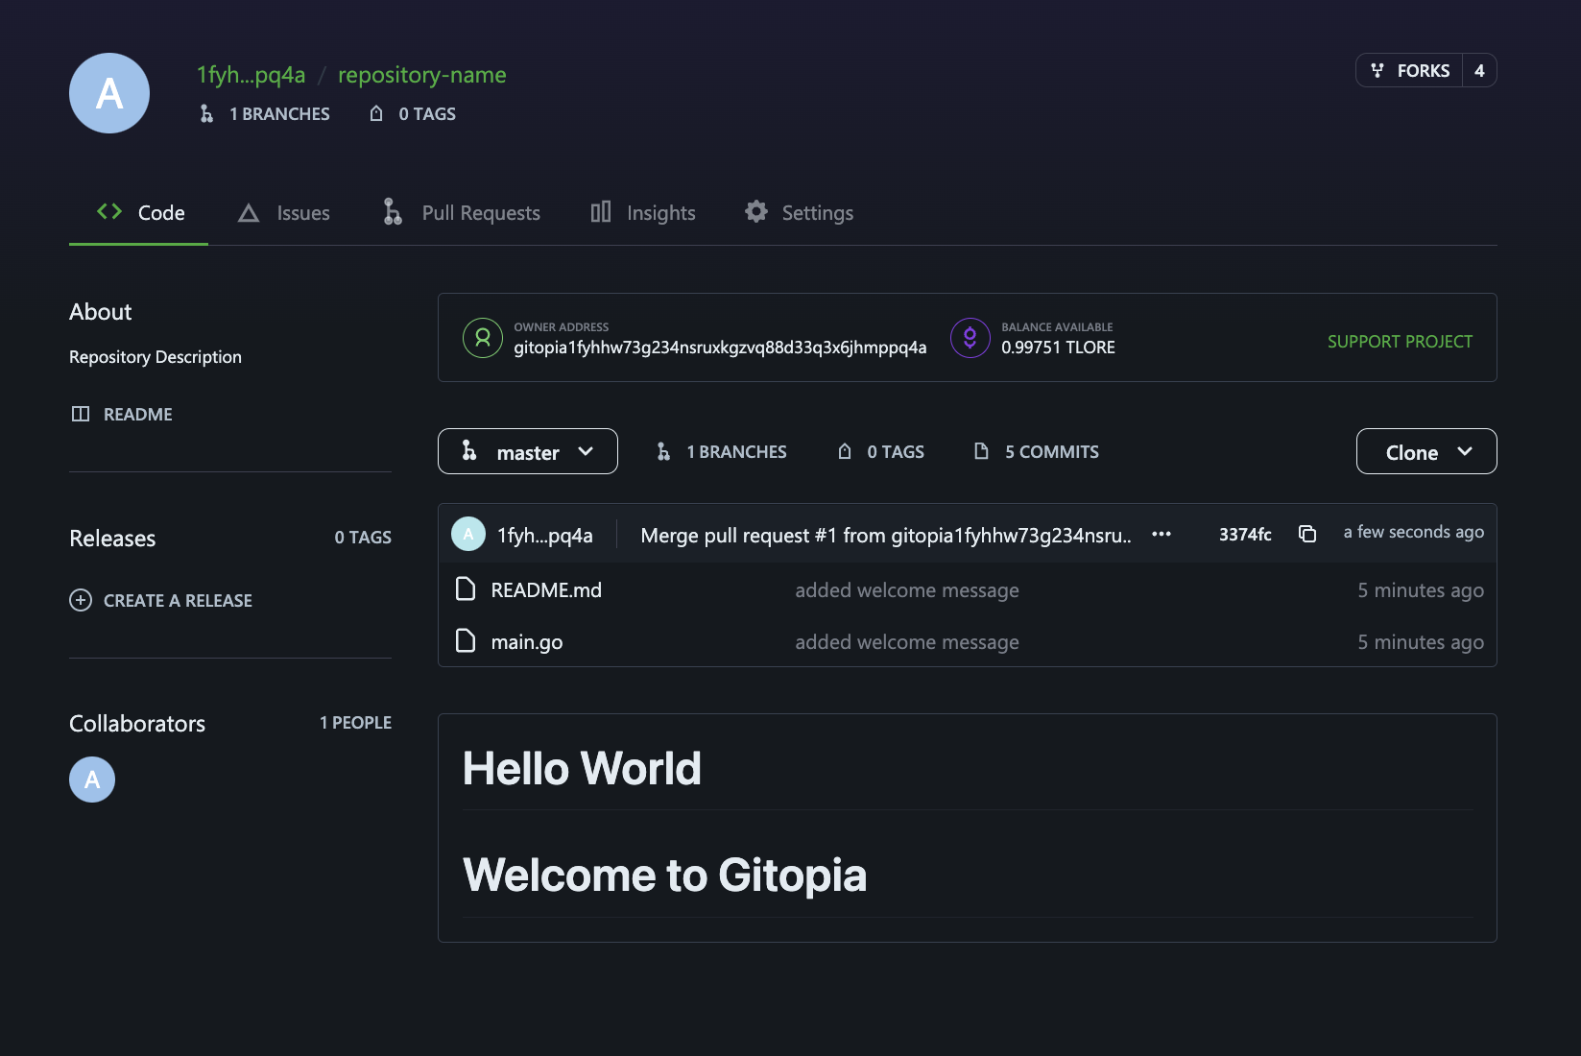Click the branch icon inside master selector
This screenshot has height=1056, width=1581.
pyautogui.click(x=469, y=450)
